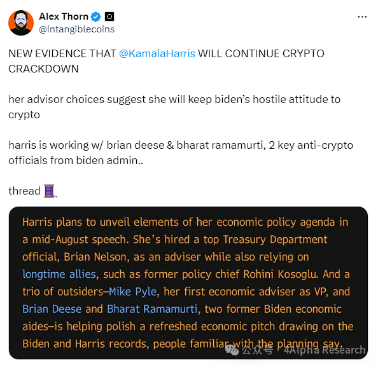Click the purple thread spool emoji
Image resolution: width=378 pixels, height=365 pixels.
(50, 191)
